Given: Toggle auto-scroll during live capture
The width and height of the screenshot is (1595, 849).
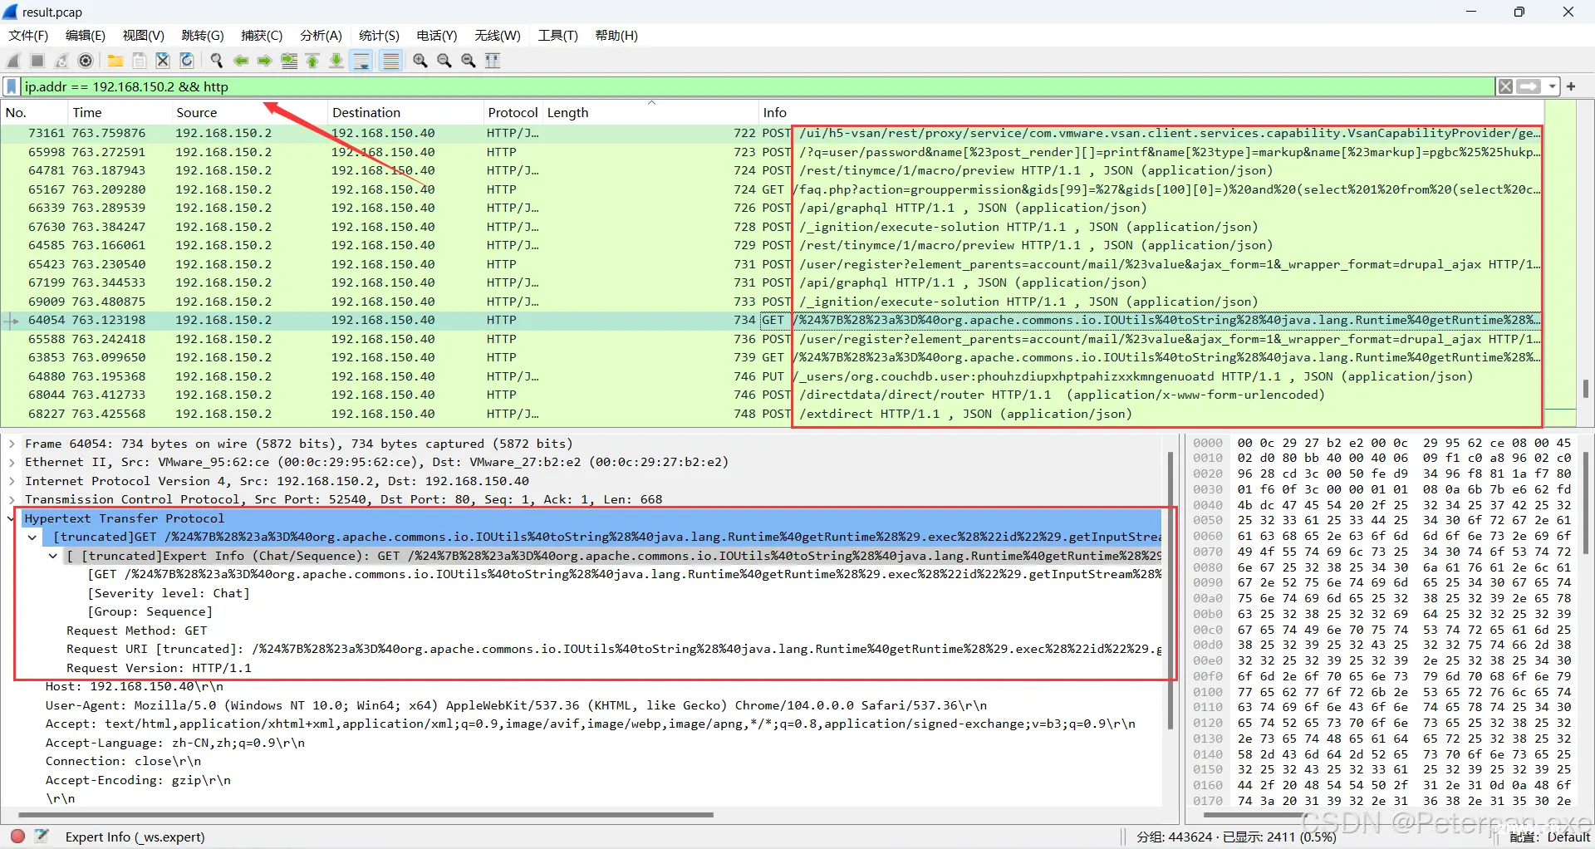Looking at the screenshot, I should (x=362, y=61).
